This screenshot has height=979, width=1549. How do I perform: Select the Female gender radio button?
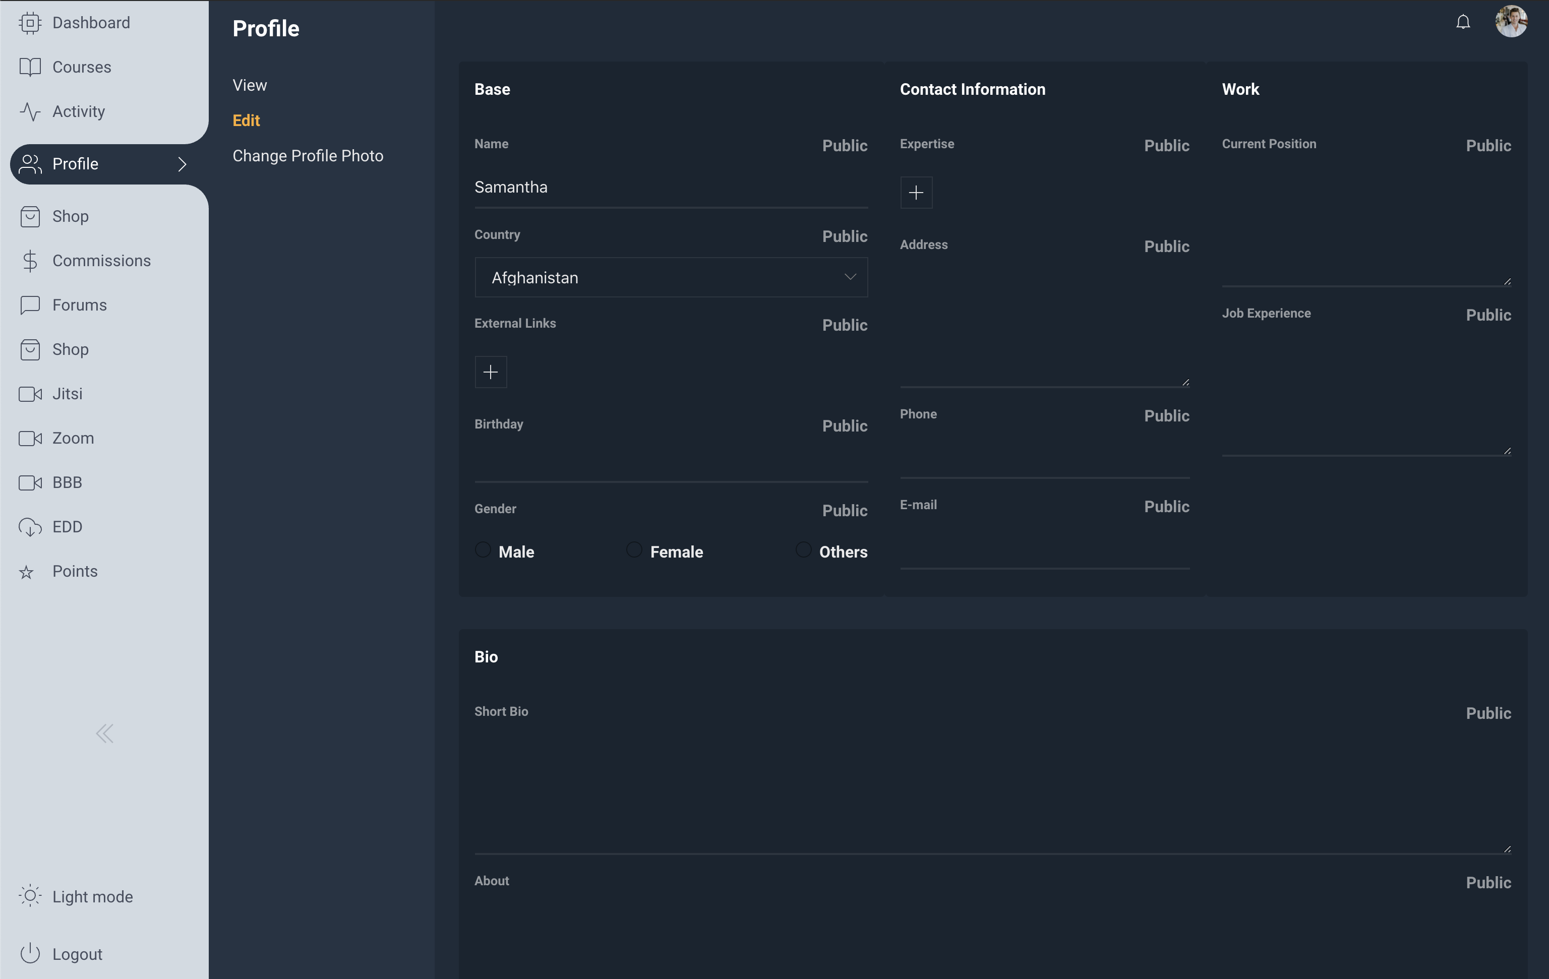coord(634,549)
